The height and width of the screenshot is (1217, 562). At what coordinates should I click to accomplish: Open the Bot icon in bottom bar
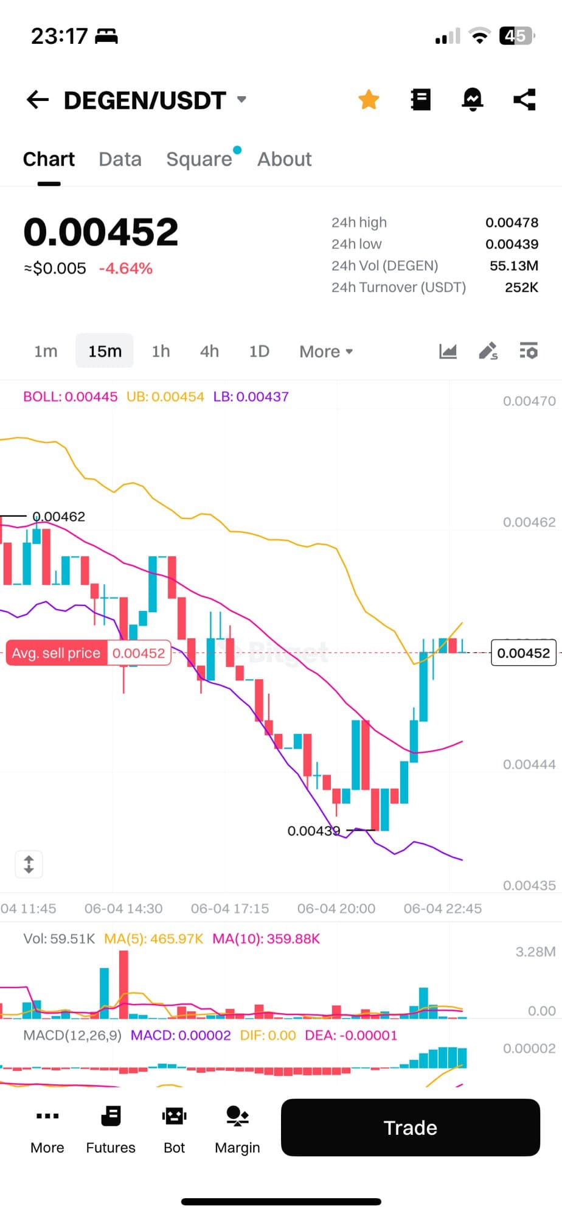(x=174, y=1129)
